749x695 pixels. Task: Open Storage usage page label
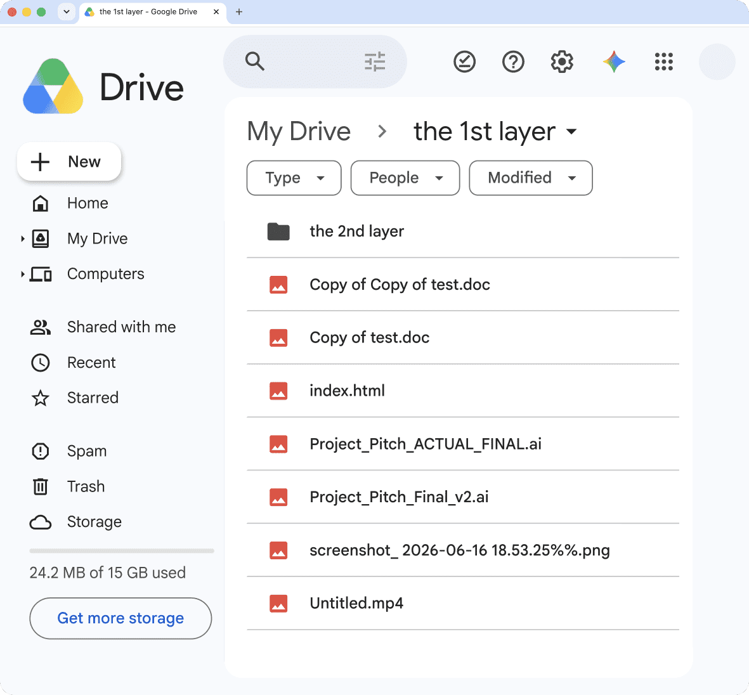tap(94, 522)
